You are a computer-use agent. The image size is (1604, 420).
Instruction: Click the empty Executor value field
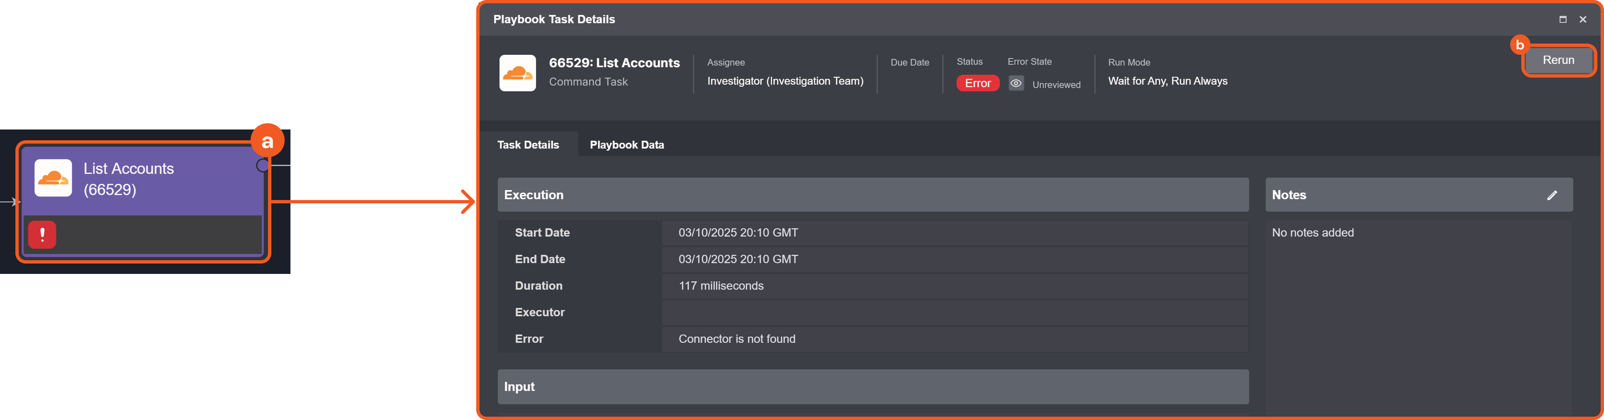[x=954, y=313]
